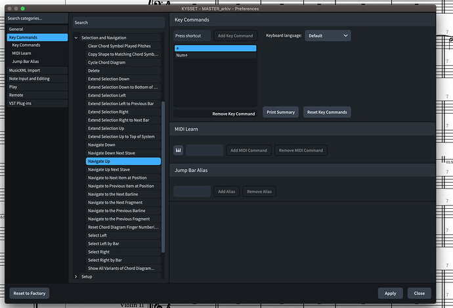Viewport: 453px width, 308px height.
Task: Collapse the Selection and Navigation group
Action: point(76,38)
